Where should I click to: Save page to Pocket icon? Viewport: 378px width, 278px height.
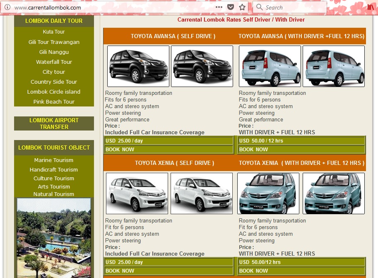coord(231,7)
